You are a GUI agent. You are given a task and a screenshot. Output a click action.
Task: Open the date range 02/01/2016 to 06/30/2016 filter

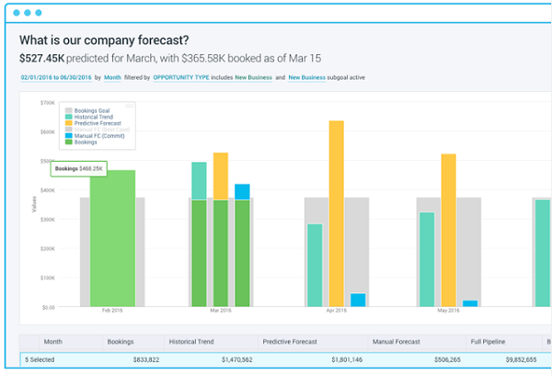point(56,78)
